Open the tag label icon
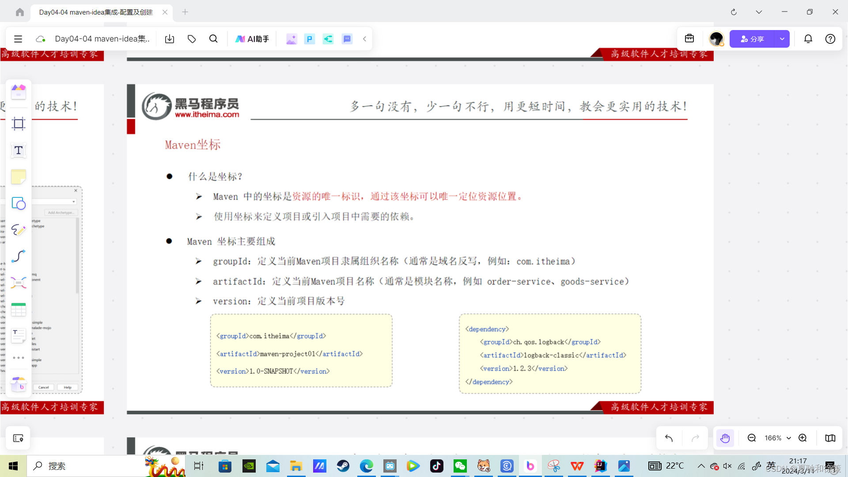The image size is (848, 477). pos(192,39)
